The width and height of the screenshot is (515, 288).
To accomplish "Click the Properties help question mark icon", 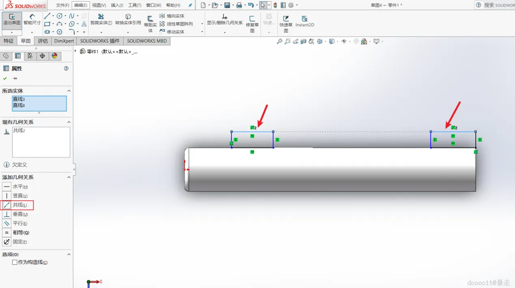I will (66, 69).
